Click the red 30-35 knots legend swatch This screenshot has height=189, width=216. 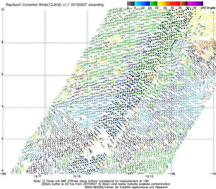(x=176, y=3)
